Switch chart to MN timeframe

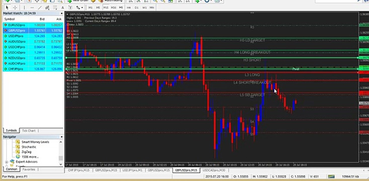tap(152, 8)
